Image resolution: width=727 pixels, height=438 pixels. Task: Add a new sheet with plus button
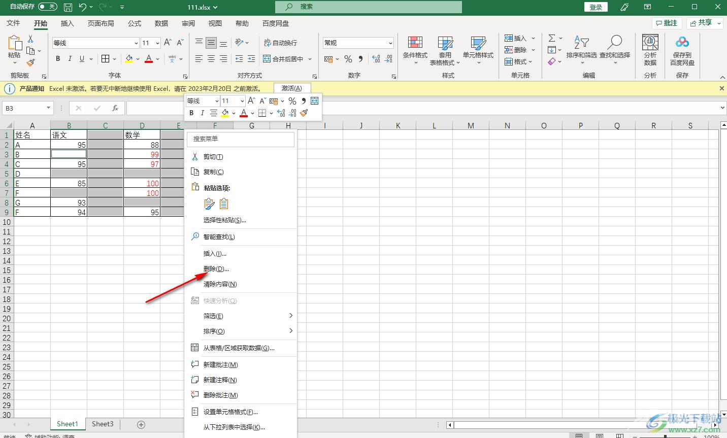[141, 424]
